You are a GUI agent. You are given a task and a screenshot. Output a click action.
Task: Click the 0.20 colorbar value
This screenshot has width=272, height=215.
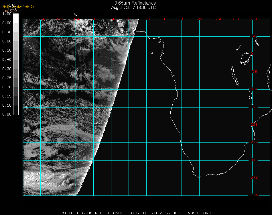7,87
